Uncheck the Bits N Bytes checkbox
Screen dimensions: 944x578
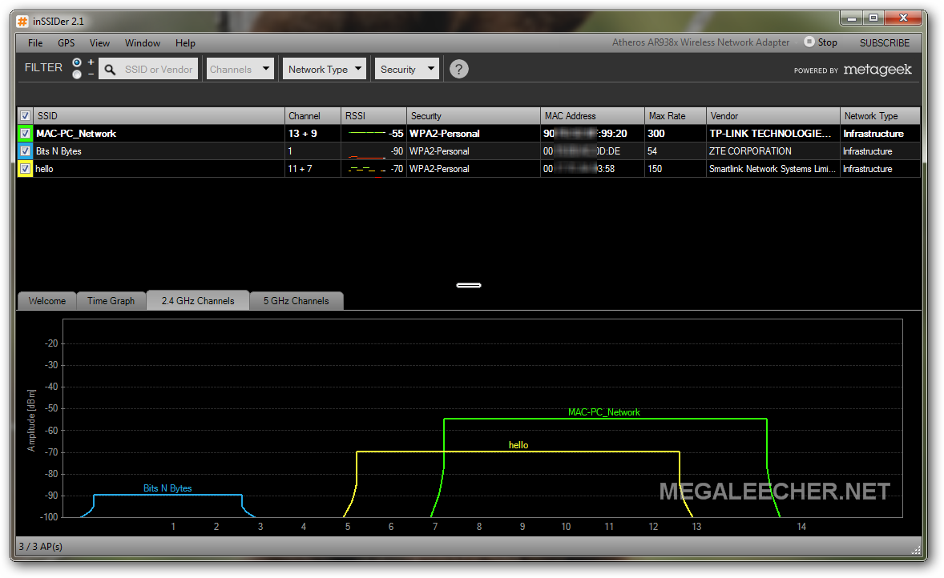[x=25, y=151]
